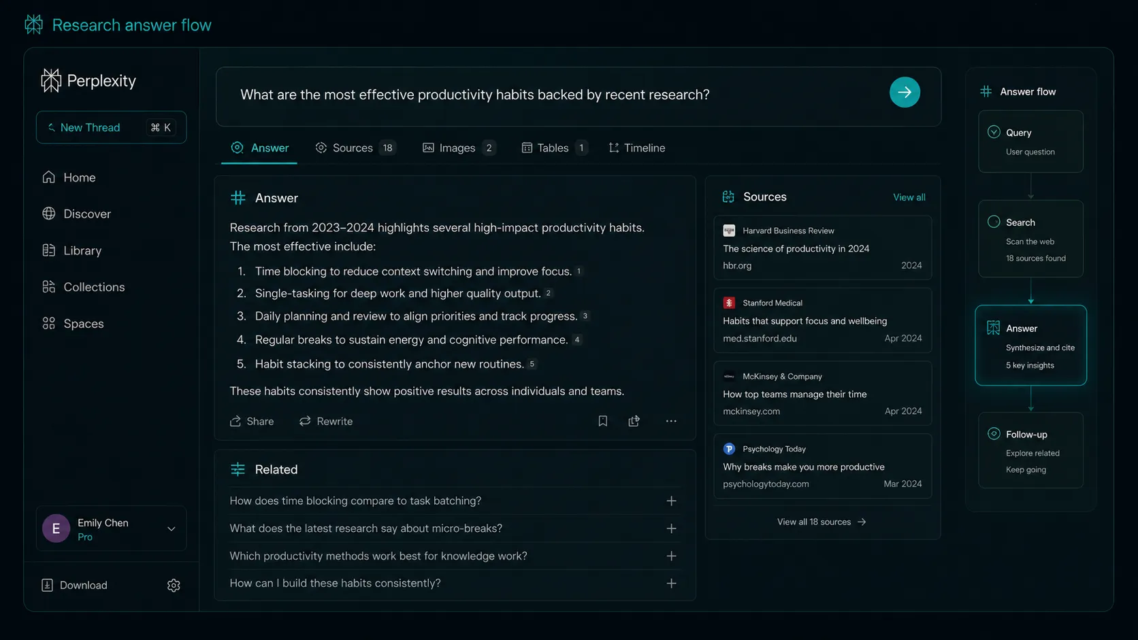Open 'Why breaks make you more productive'

(x=803, y=467)
